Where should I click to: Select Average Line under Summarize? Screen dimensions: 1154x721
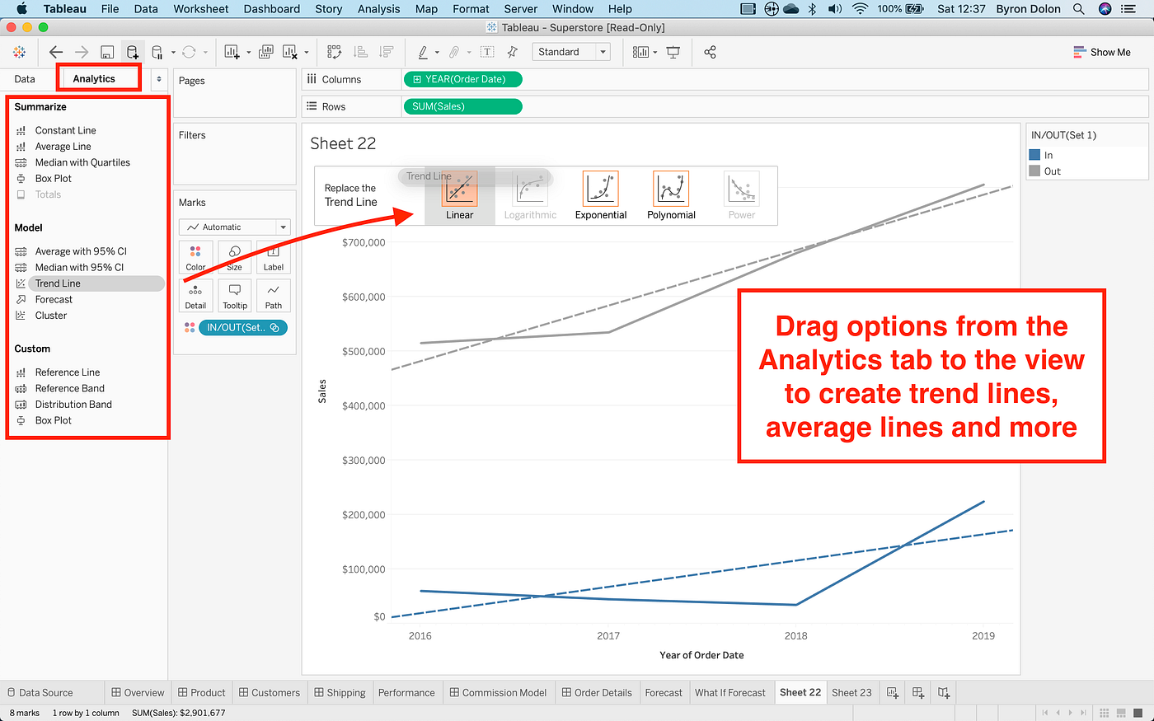click(x=63, y=147)
